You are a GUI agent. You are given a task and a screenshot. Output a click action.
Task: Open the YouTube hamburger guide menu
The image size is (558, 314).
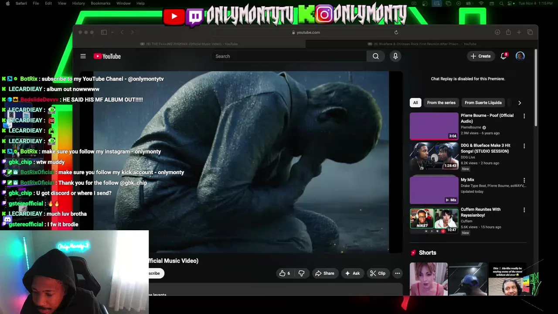coord(83,56)
